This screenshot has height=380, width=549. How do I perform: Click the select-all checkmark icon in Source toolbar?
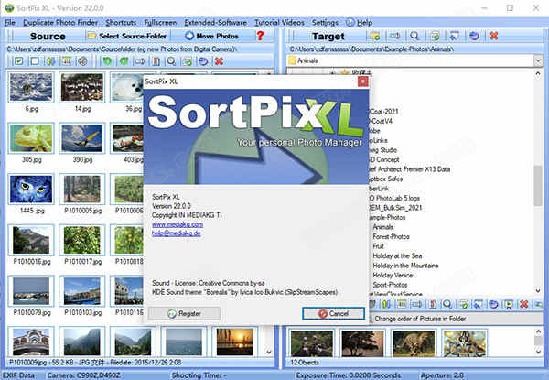(18, 61)
